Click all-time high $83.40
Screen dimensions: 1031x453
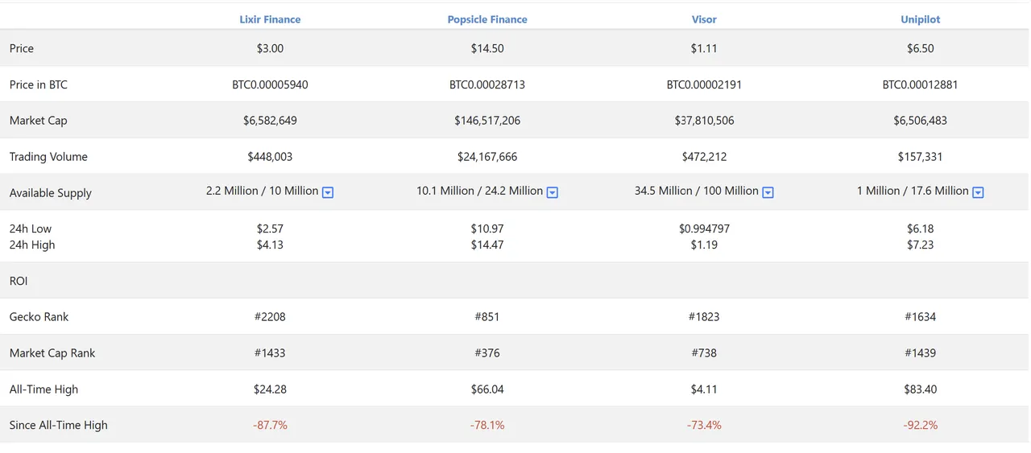pos(920,389)
